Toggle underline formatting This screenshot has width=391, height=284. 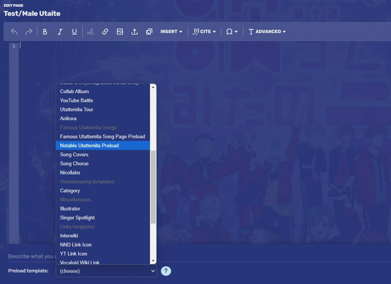point(74,32)
